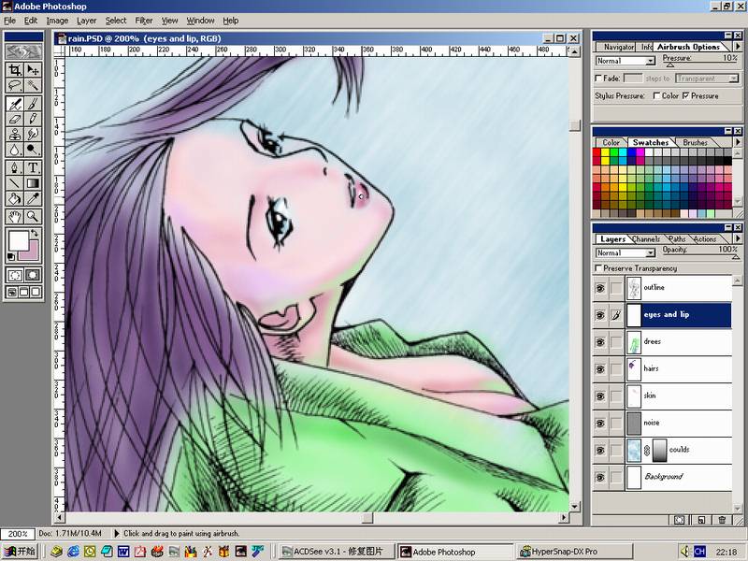748x561 pixels.
Task: Select the Eyedropper tool
Action: [x=33, y=198]
